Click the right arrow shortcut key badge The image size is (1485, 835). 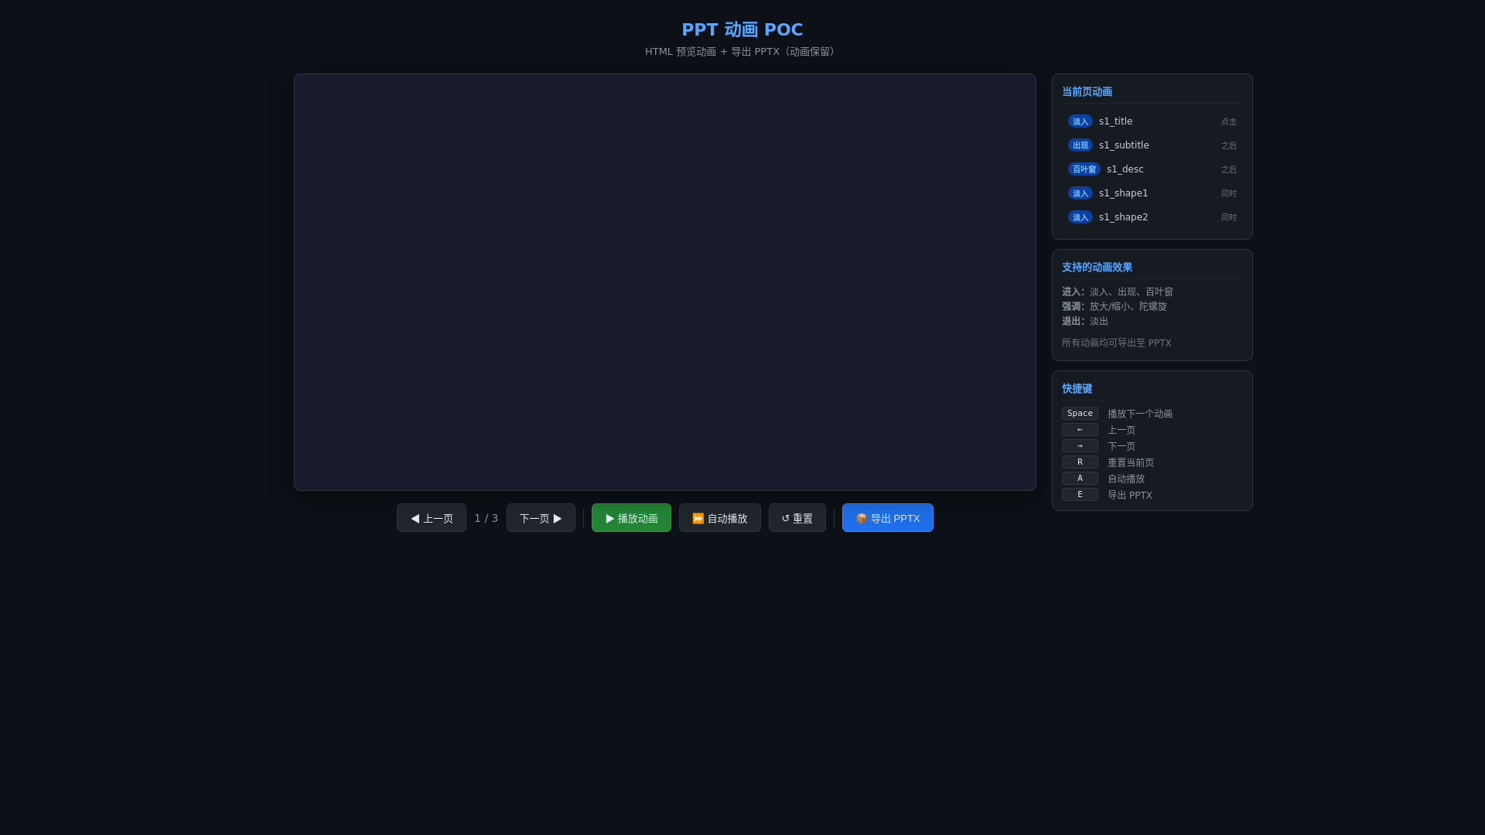tap(1080, 446)
